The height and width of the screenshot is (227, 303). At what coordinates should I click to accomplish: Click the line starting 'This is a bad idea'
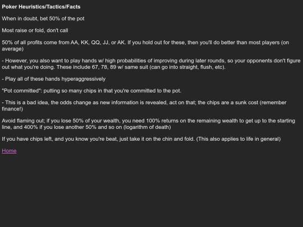(x=144, y=105)
